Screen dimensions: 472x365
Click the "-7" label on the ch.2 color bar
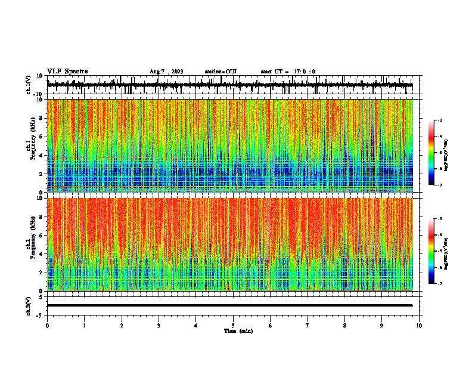tap(440, 284)
